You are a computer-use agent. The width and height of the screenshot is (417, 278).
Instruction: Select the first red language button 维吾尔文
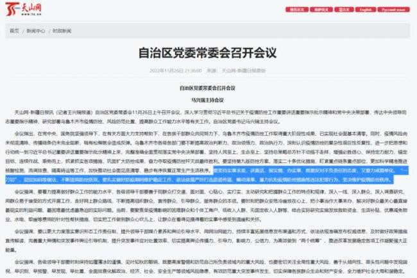[x=297, y=10]
